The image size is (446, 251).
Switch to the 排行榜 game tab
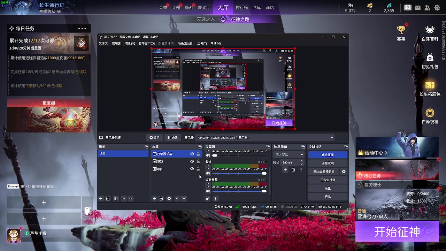[x=241, y=7]
